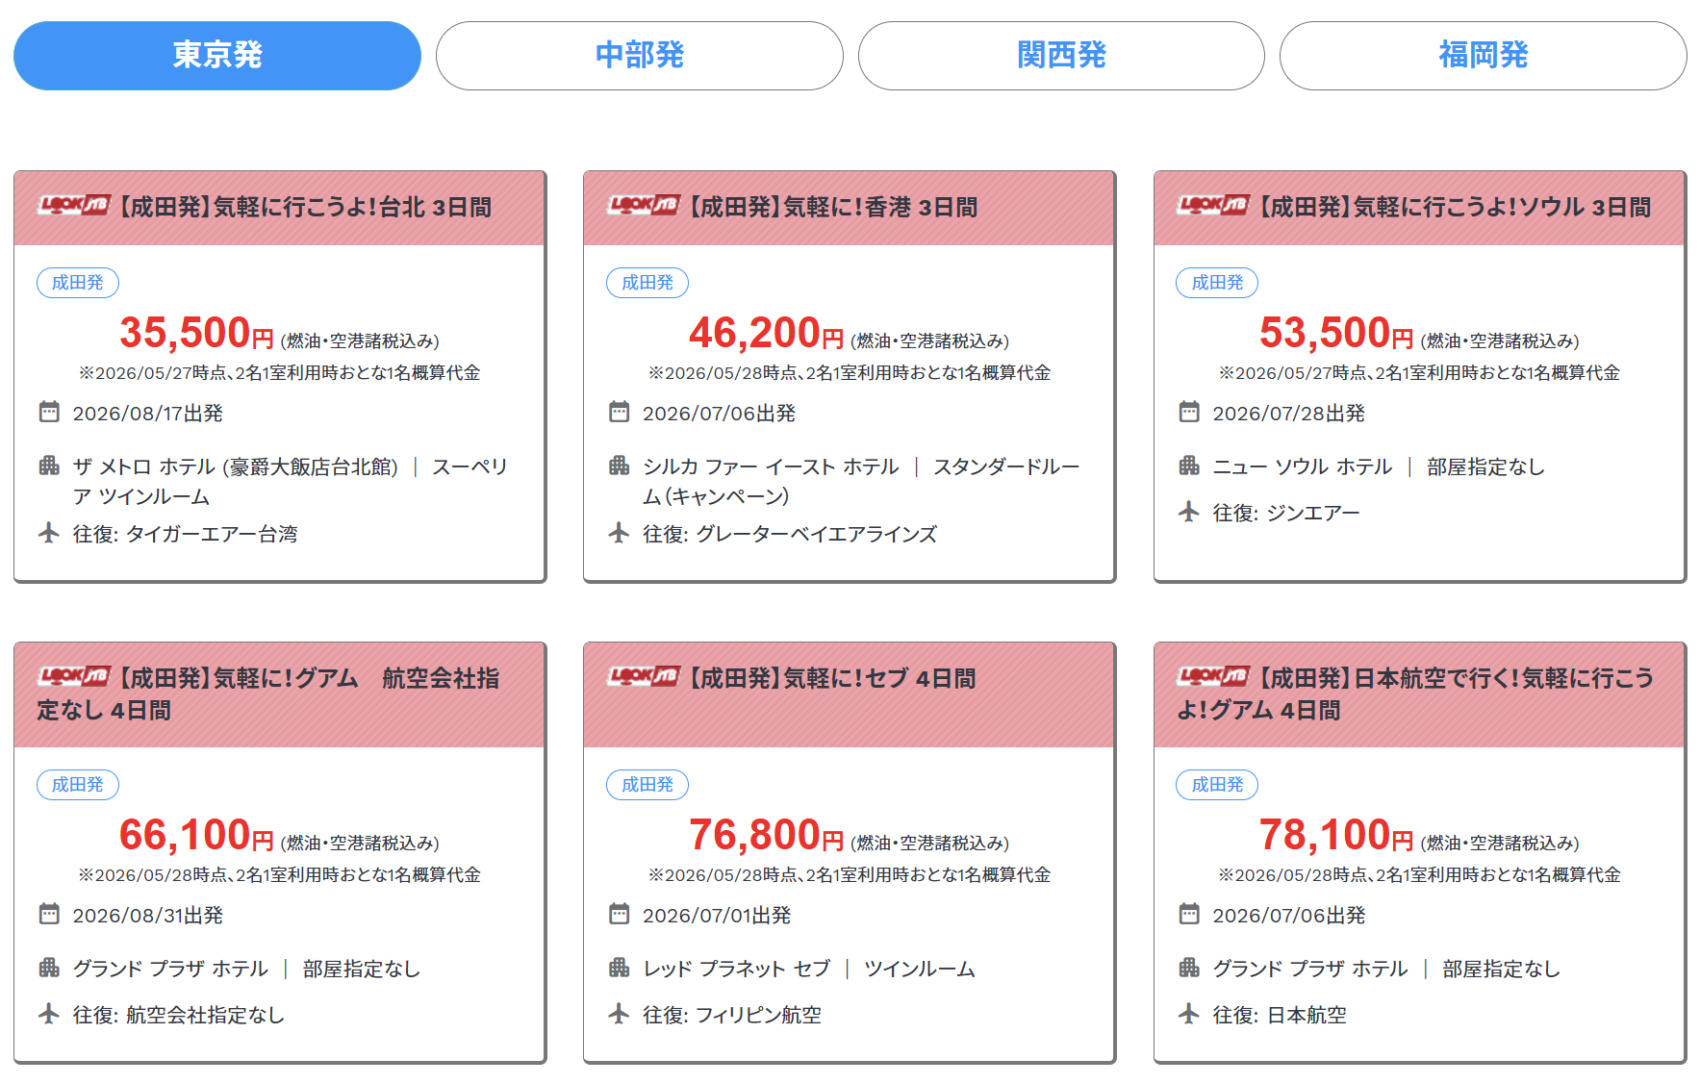Image resolution: width=1700 pixels, height=1084 pixels.
Task: Click the LOOK JTB logo on Taipei tour
Action: point(74,205)
